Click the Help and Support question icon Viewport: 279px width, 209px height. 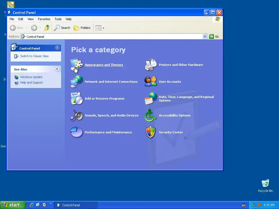pyautogui.click(x=16, y=83)
